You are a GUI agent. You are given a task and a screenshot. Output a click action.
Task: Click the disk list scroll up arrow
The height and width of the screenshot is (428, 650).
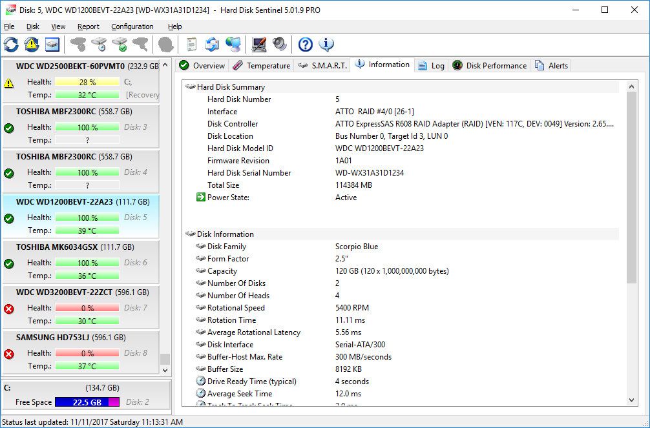tap(165, 65)
